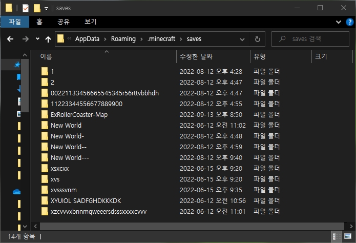Click the Downloads arrow icon in sidebar

[x=19, y=89]
